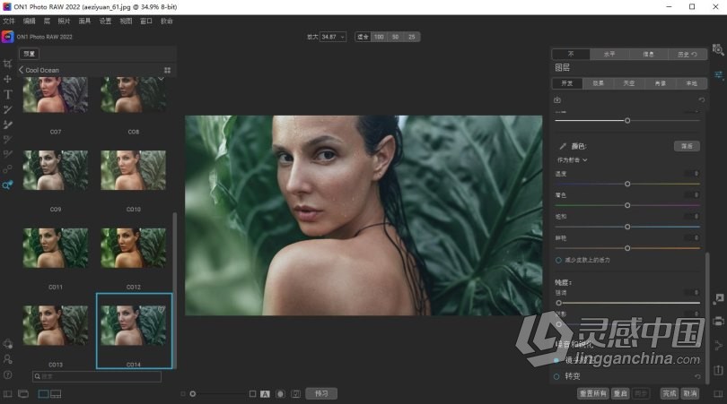Open the Help question mark icon

(x=7, y=374)
